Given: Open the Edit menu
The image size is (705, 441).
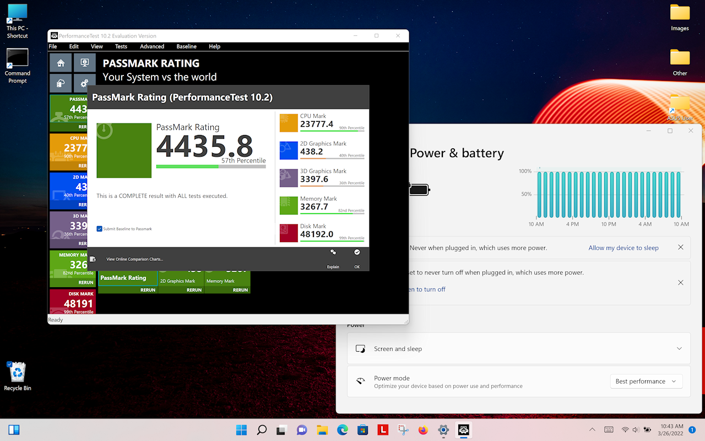Looking at the screenshot, I should tap(74, 46).
